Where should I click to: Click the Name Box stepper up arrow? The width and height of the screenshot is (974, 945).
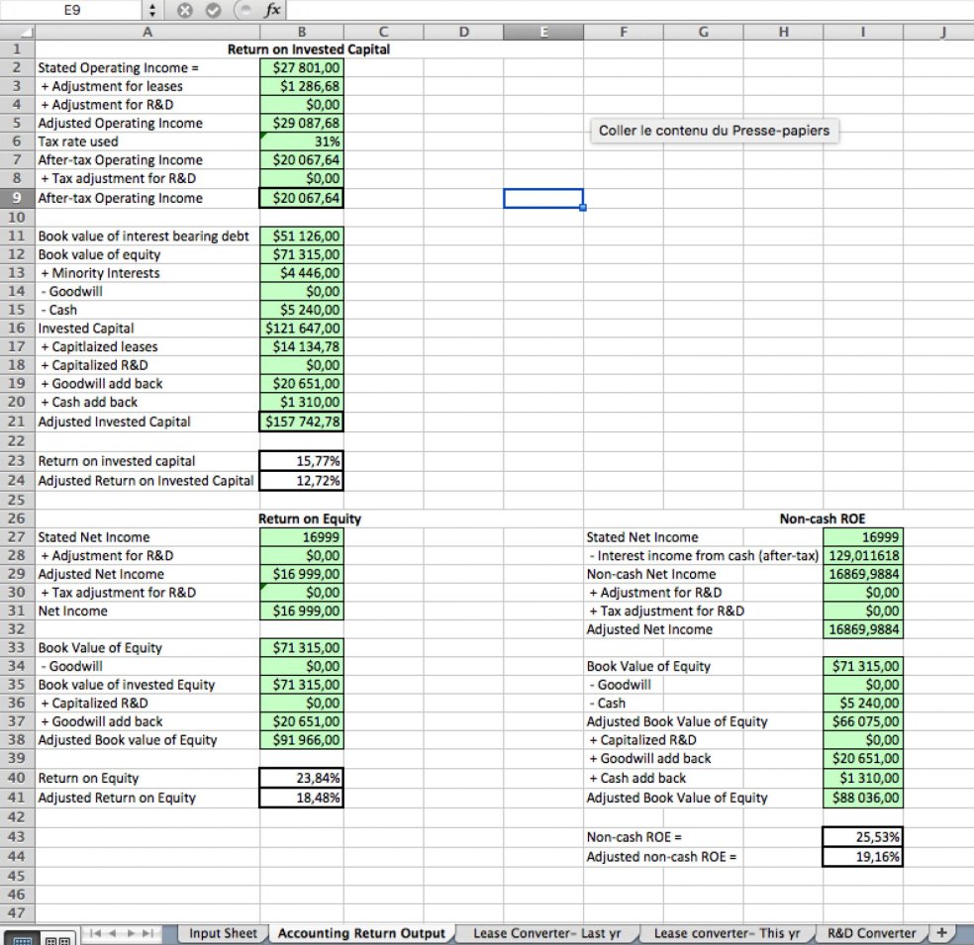pyautogui.click(x=151, y=6)
